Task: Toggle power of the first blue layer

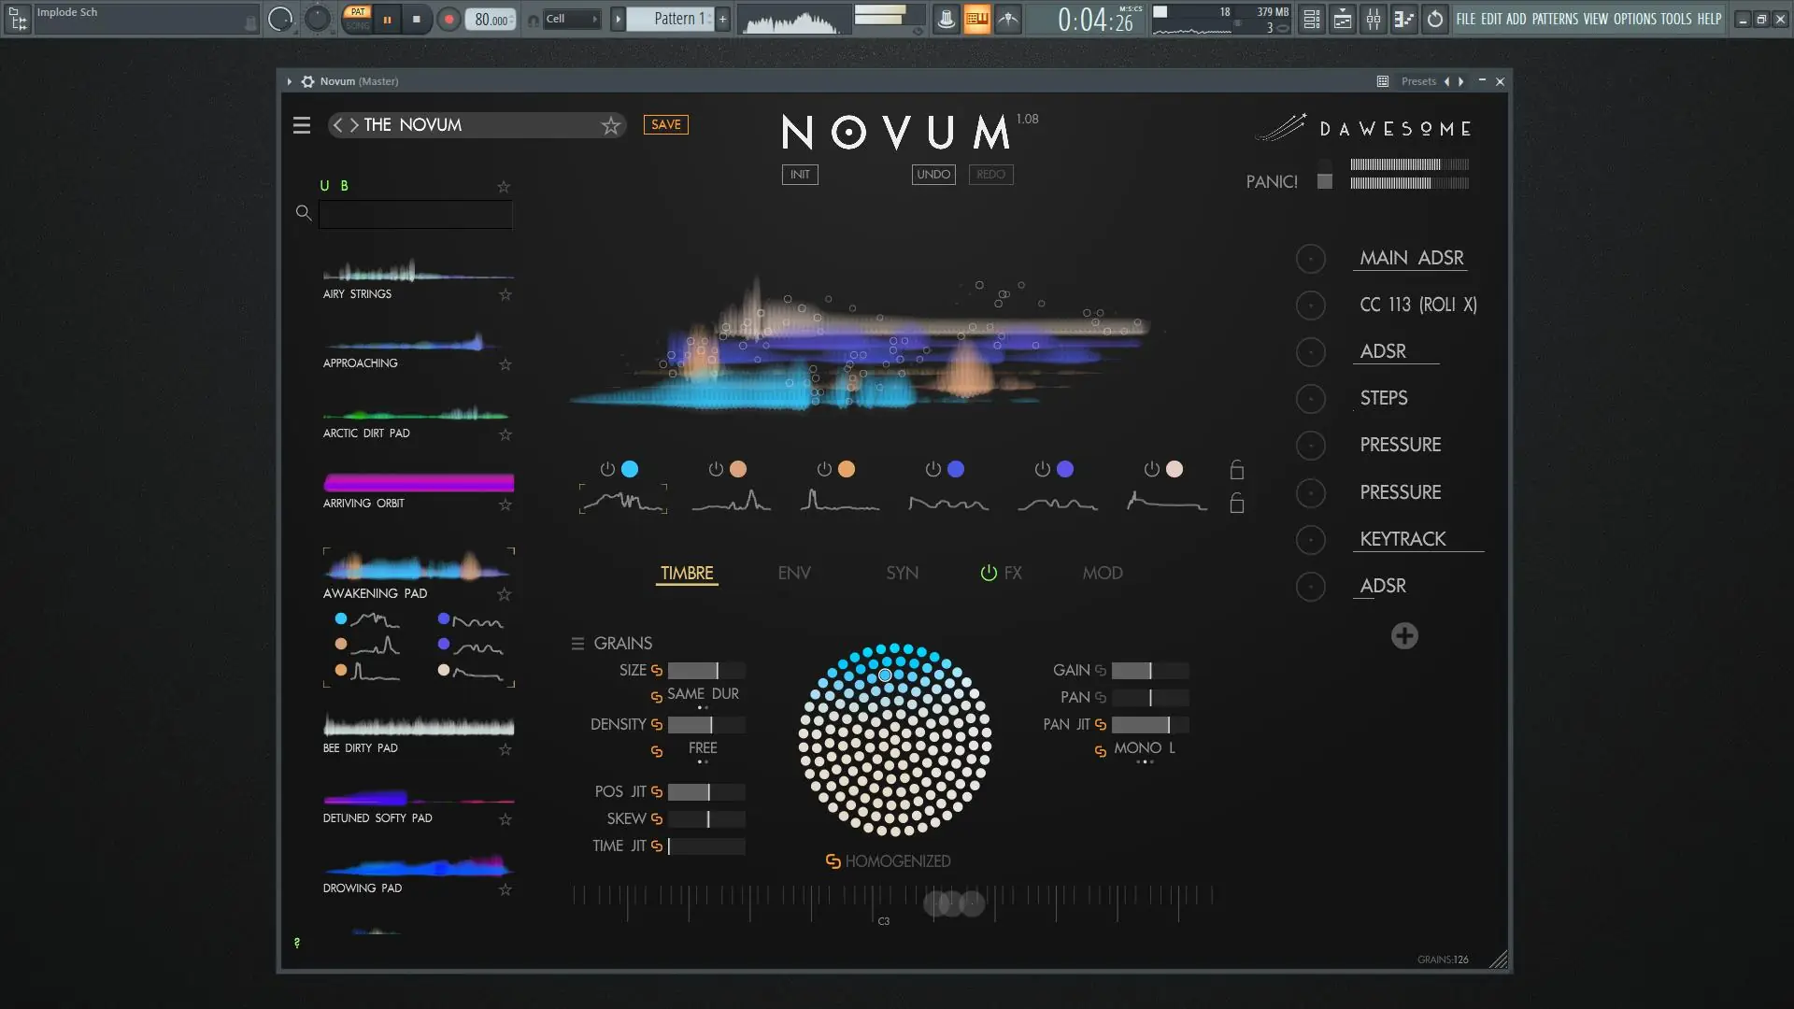Action: coord(607,469)
